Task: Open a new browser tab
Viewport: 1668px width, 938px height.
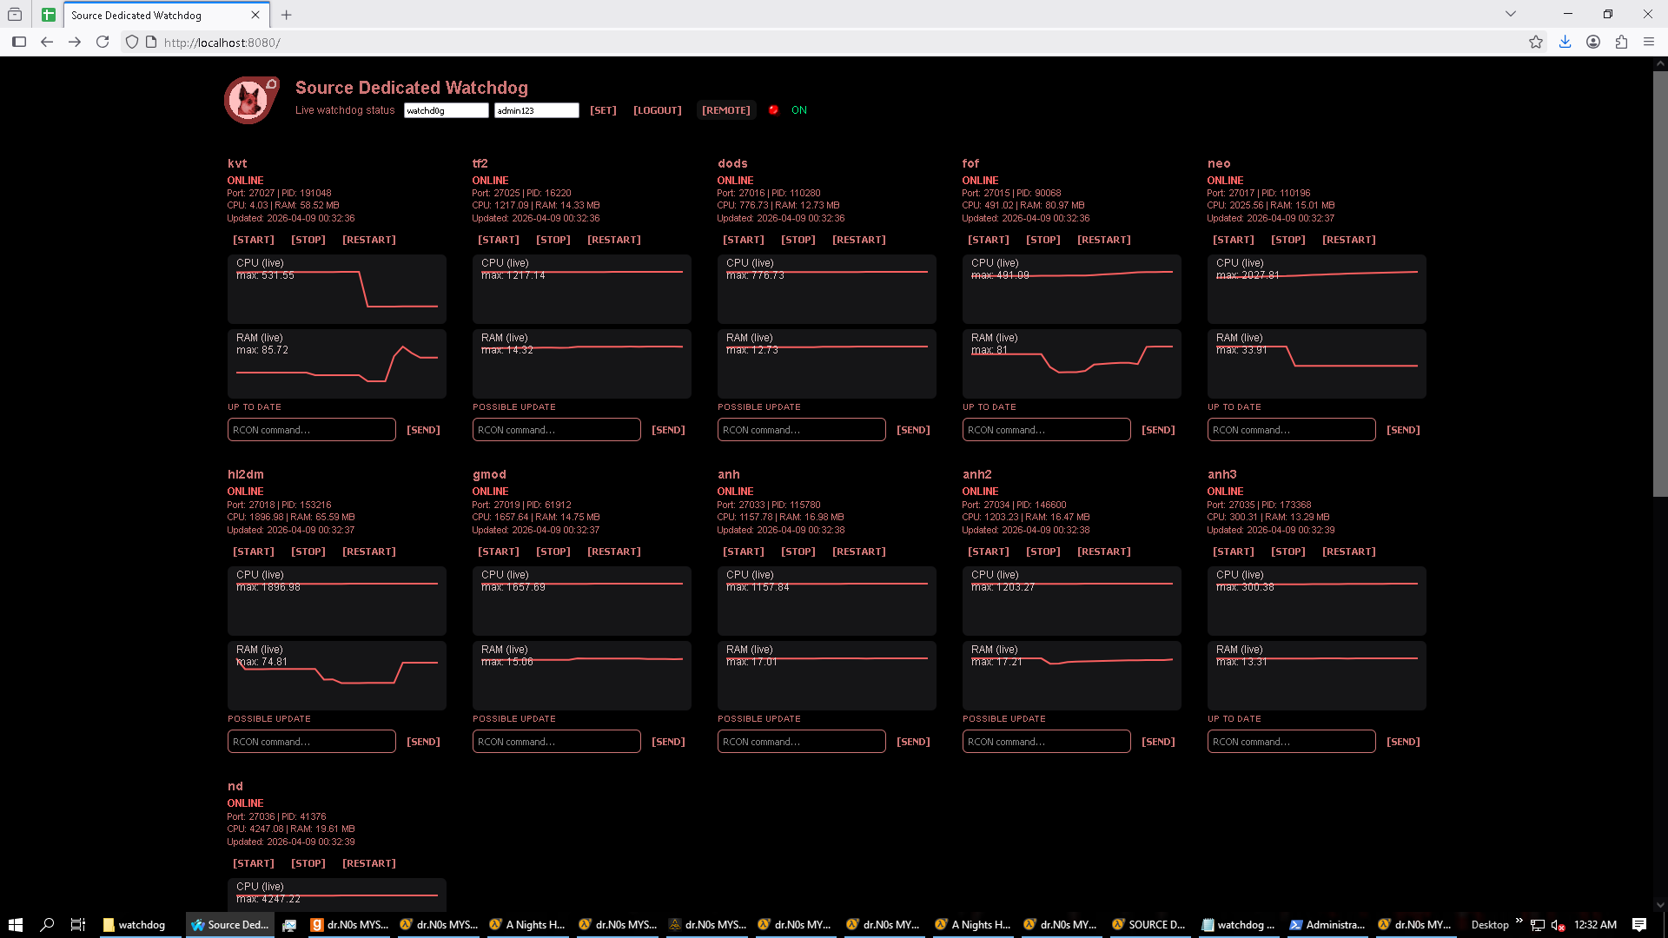Action: pos(287,15)
